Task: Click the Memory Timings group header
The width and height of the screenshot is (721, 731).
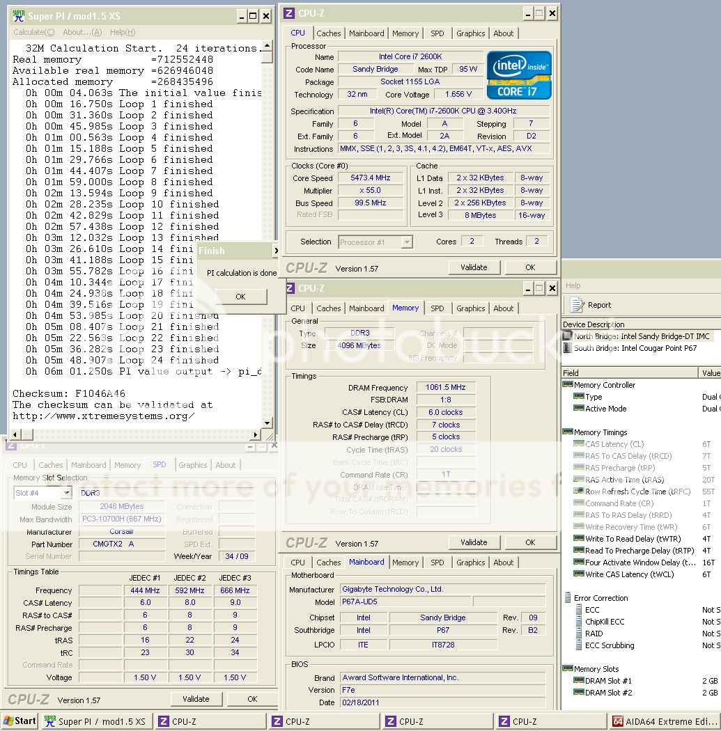Action: click(600, 432)
